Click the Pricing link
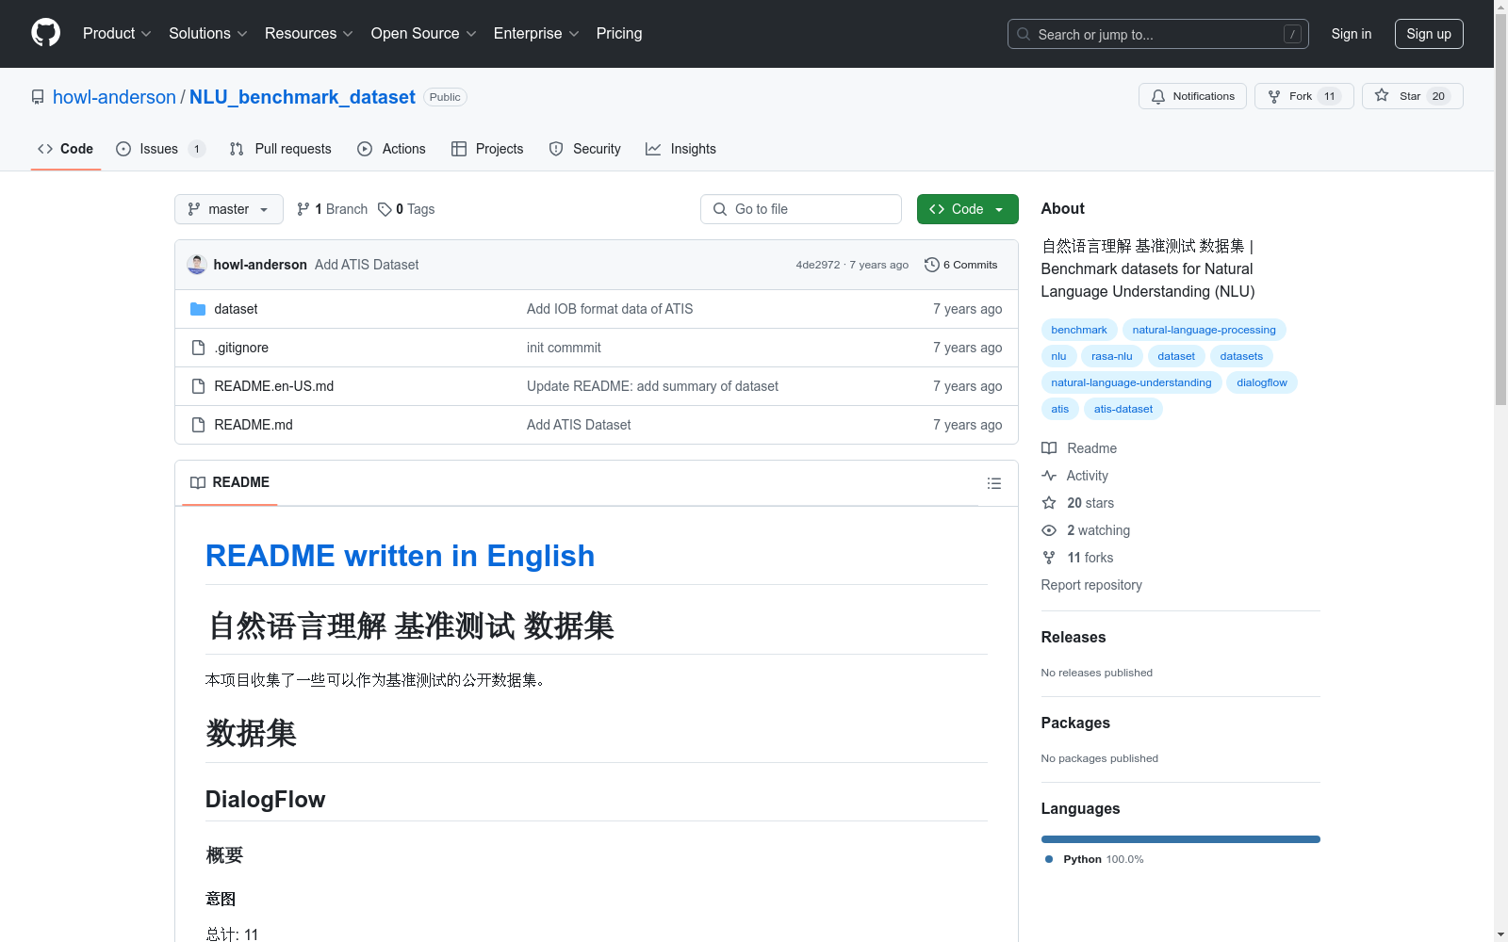This screenshot has height=942, width=1508. pos(619,33)
